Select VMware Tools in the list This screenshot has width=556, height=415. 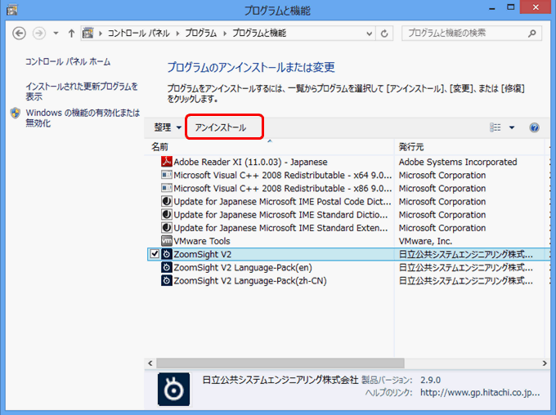tap(202, 241)
